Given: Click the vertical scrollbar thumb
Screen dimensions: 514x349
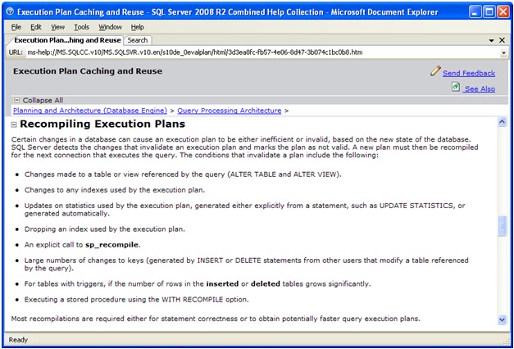Looking at the screenshot, I should click(x=502, y=226).
